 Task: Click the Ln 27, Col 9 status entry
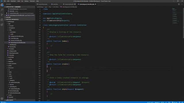click(x=150, y=102)
